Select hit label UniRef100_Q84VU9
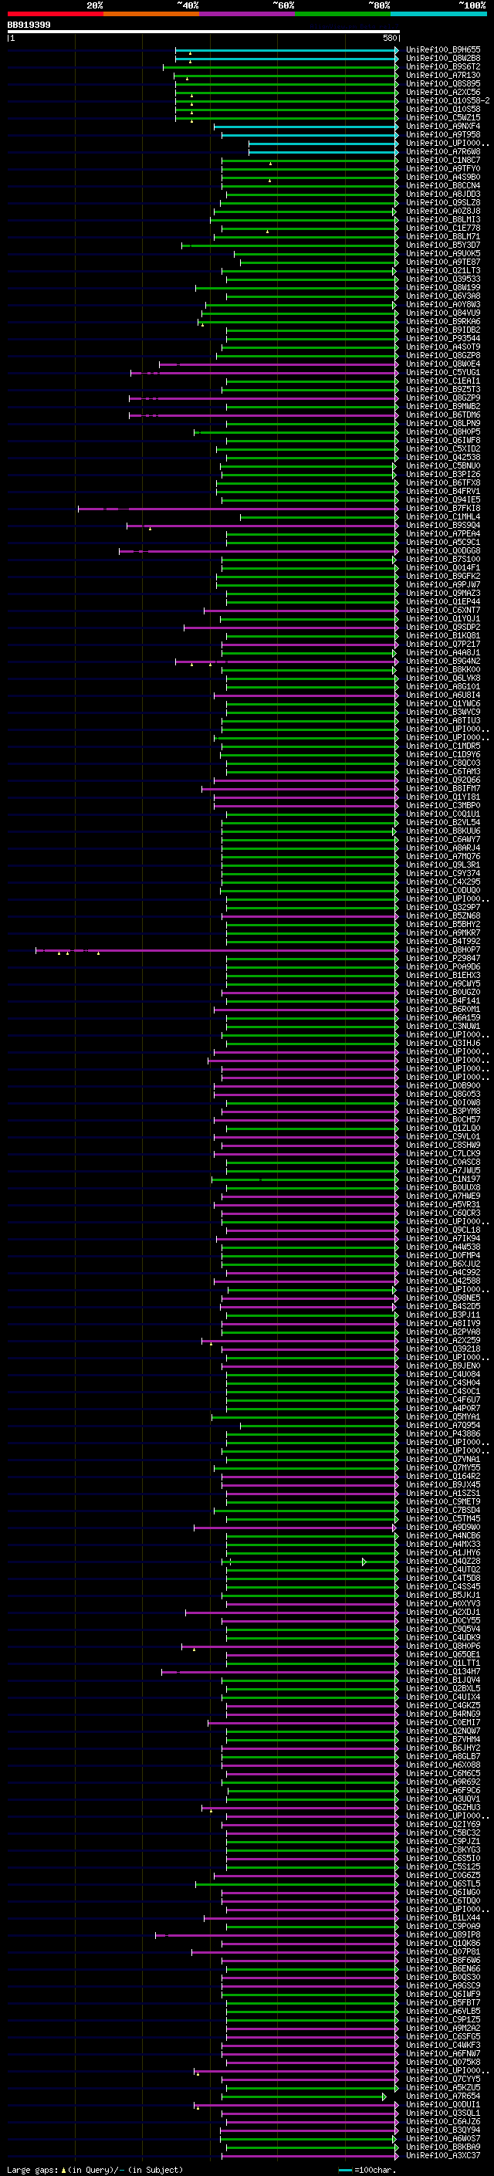Image resolution: width=494 pixels, height=2176 pixels. [x=443, y=313]
